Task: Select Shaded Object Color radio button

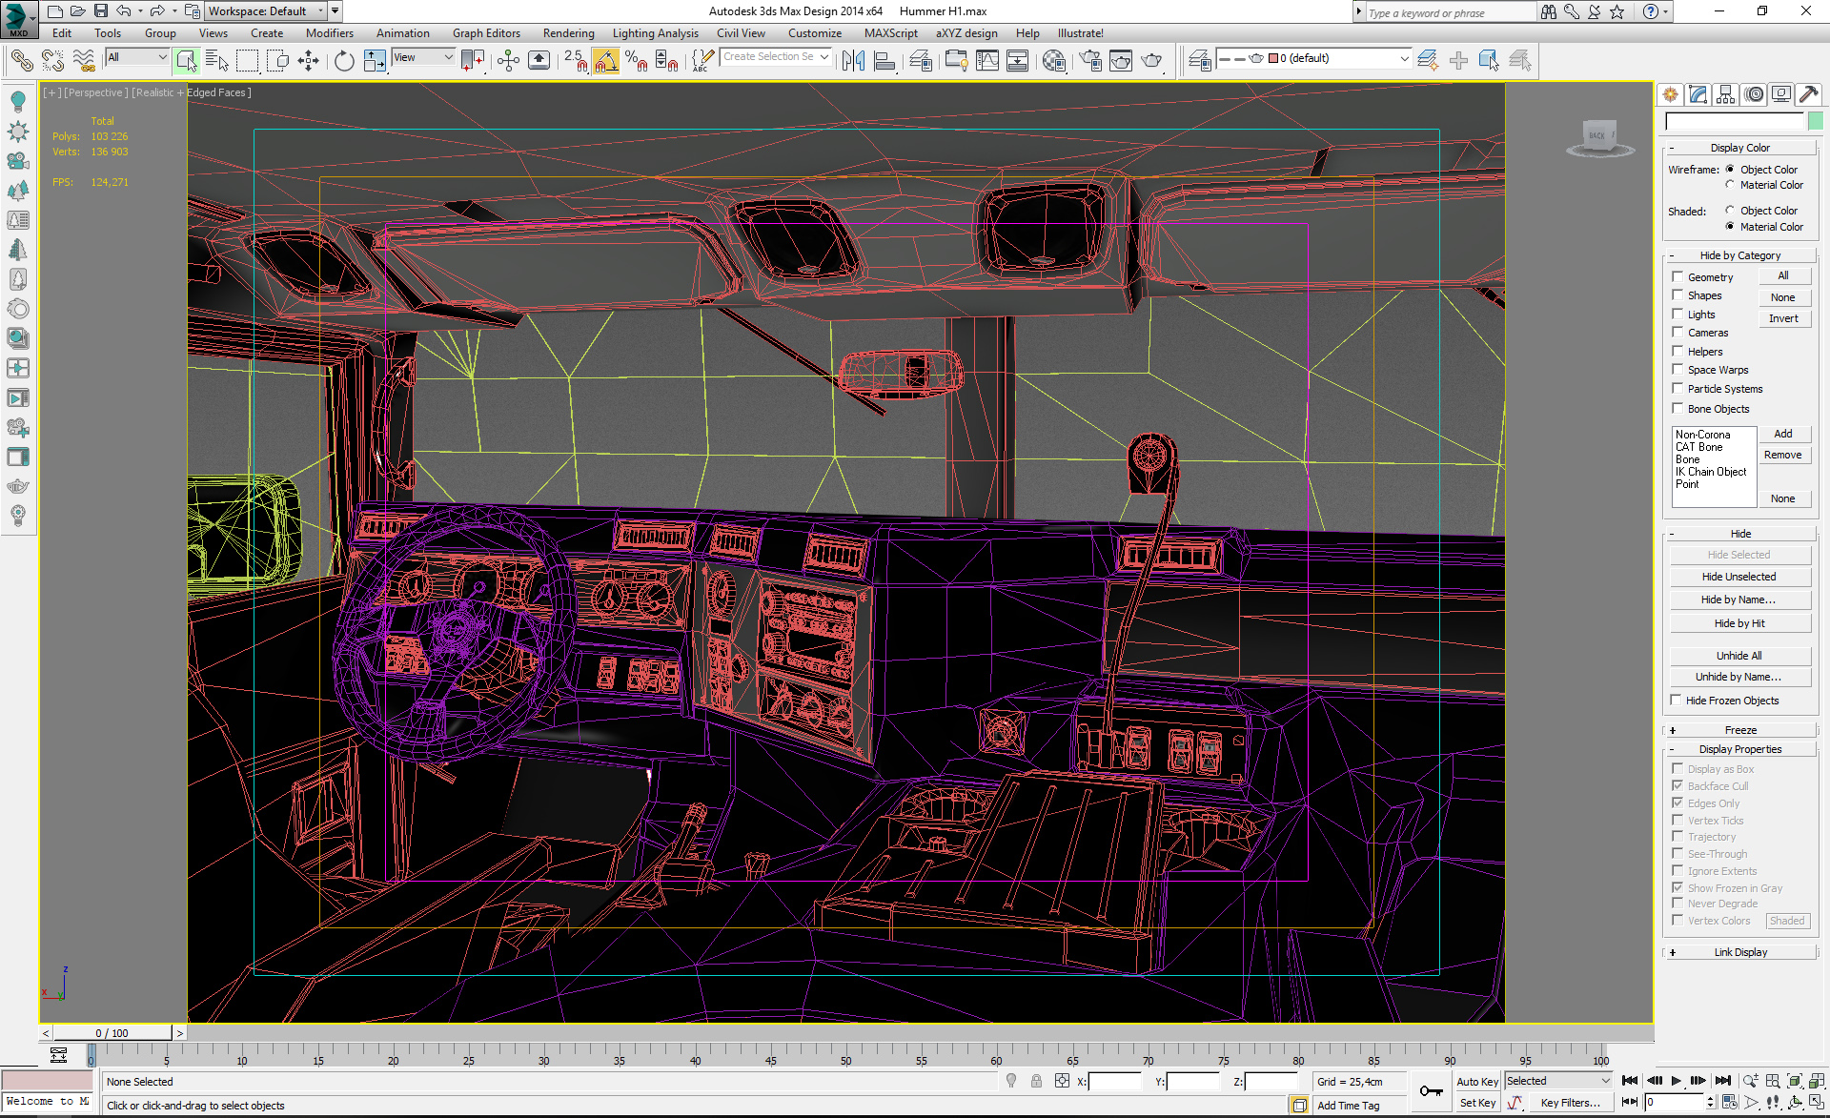Action: [x=1730, y=211]
